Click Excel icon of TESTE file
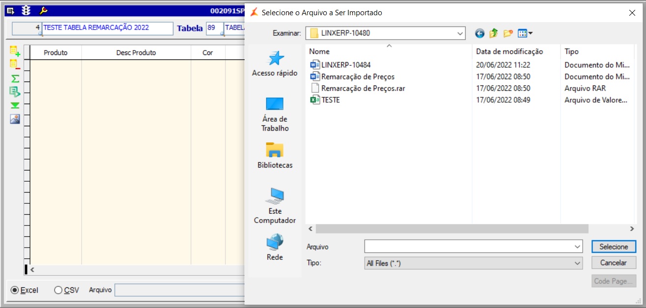646x308 pixels. pos(315,100)
